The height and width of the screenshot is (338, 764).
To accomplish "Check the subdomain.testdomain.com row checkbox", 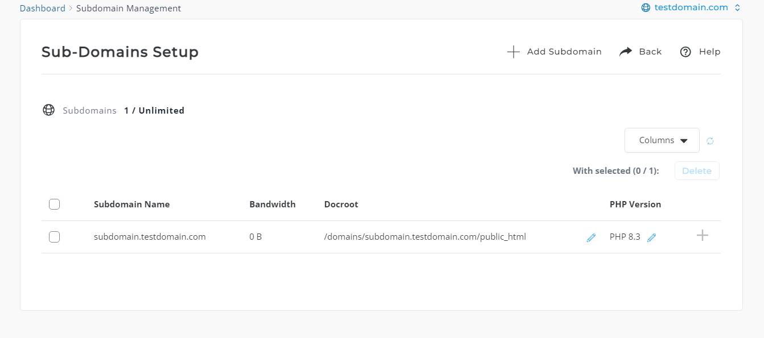I will pos(55,237).
